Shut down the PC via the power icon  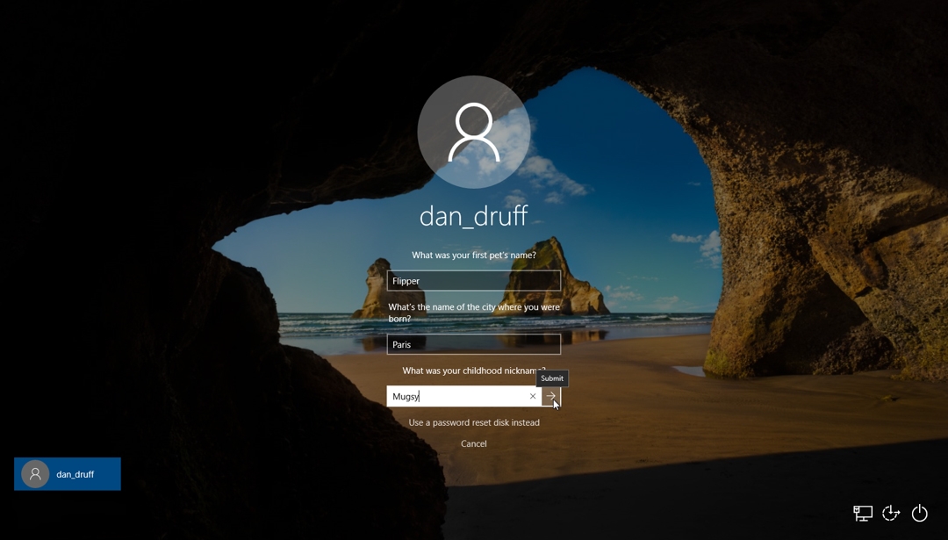pyautogui.click(x=919, y=513)
